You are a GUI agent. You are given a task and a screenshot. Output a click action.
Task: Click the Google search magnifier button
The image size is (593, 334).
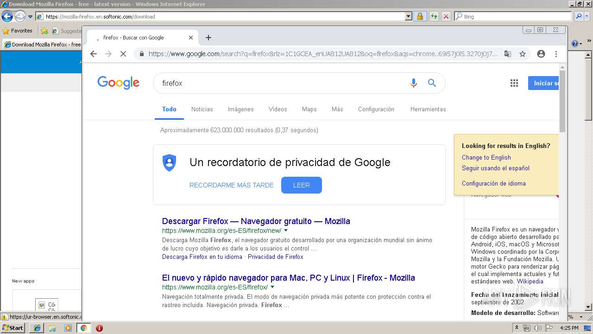(x=432, y=83)
